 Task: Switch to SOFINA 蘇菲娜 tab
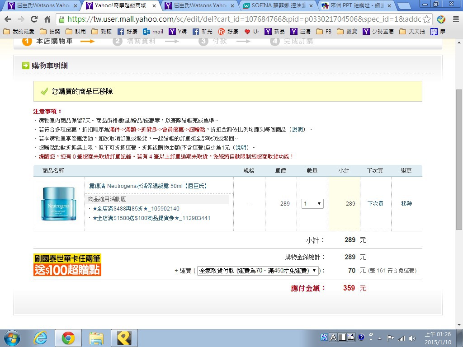coord(277,5)
